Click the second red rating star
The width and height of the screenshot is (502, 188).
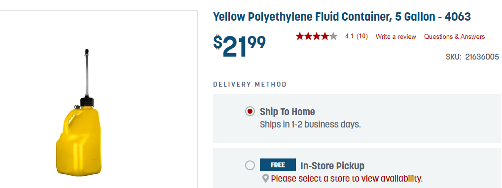[308, 36]
